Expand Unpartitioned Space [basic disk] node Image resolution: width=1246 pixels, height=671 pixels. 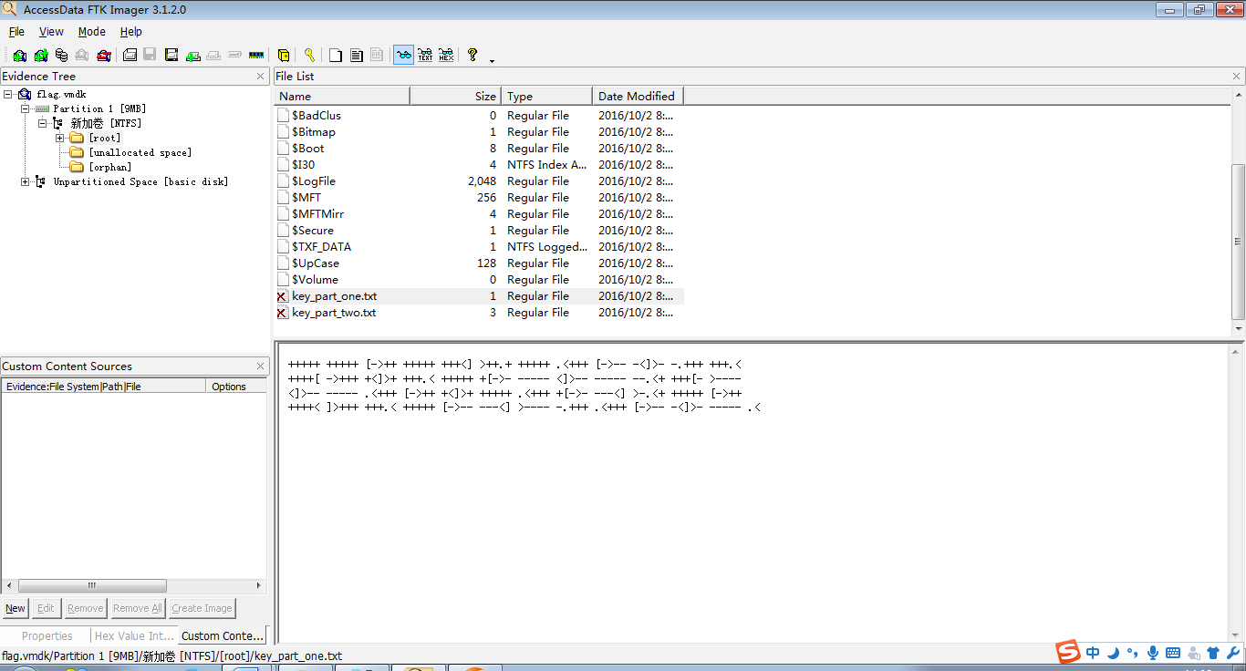click(x=26, y=181)
